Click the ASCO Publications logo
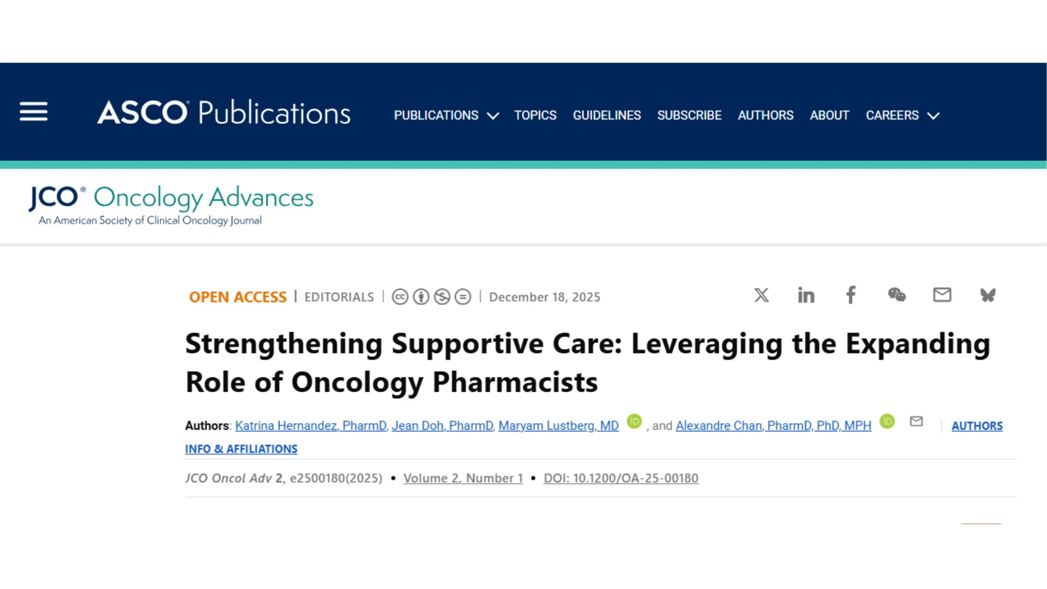The height and width of the screenshot is (589, 1047). 222,112
